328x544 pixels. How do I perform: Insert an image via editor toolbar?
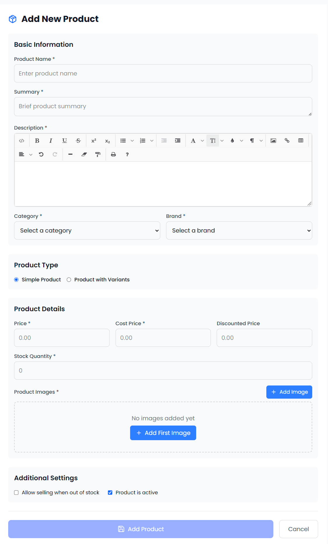tap(273, 141)
